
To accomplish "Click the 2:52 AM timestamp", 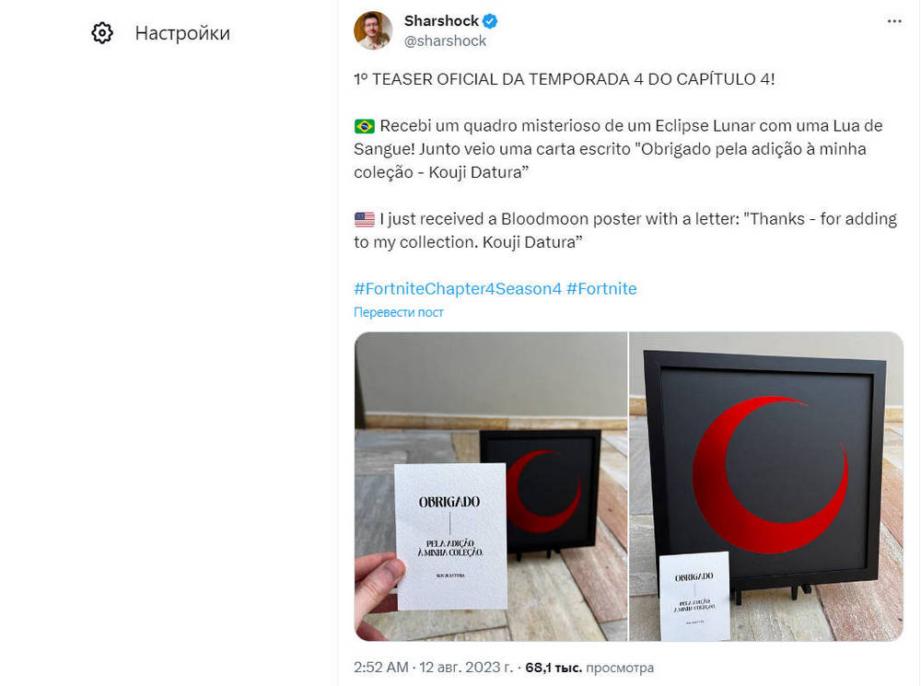I will pyautogui.click(x=380, y=668).
